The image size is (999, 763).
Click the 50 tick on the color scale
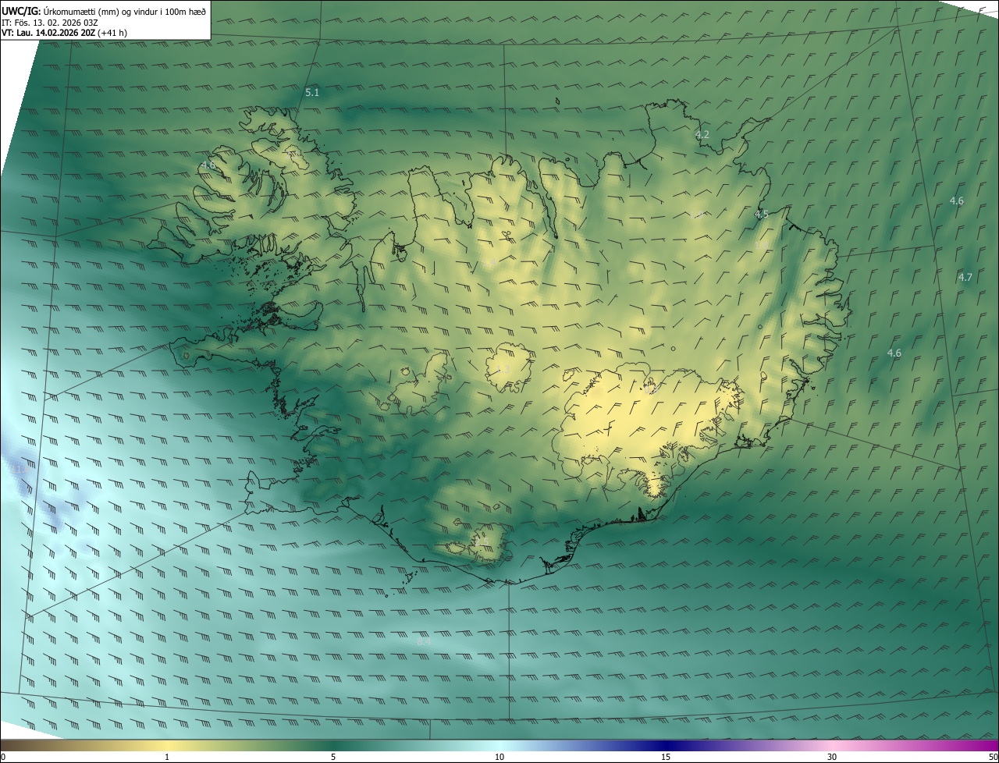click(x=993, y=757)
